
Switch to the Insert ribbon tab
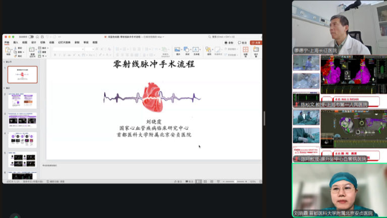16,42
